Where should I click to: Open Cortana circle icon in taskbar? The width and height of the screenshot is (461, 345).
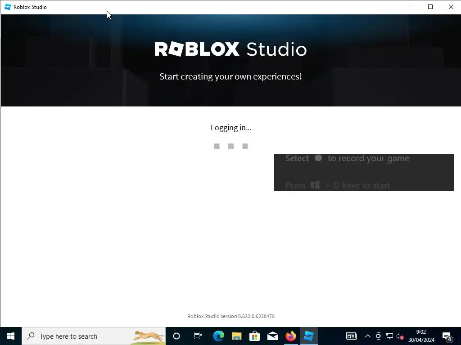click(176, 336)
